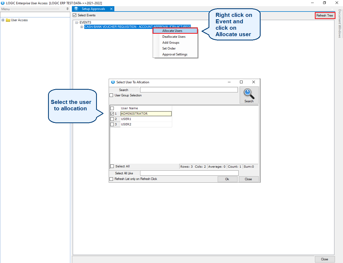The image size is (343, 263).
Task: Collapse the EVENTS tree node
Action: tap(77, 22)
